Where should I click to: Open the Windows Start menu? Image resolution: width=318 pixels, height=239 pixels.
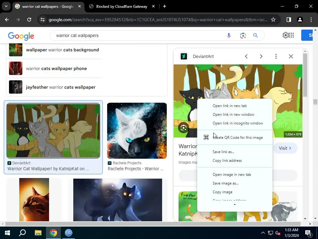click(7, 233)
